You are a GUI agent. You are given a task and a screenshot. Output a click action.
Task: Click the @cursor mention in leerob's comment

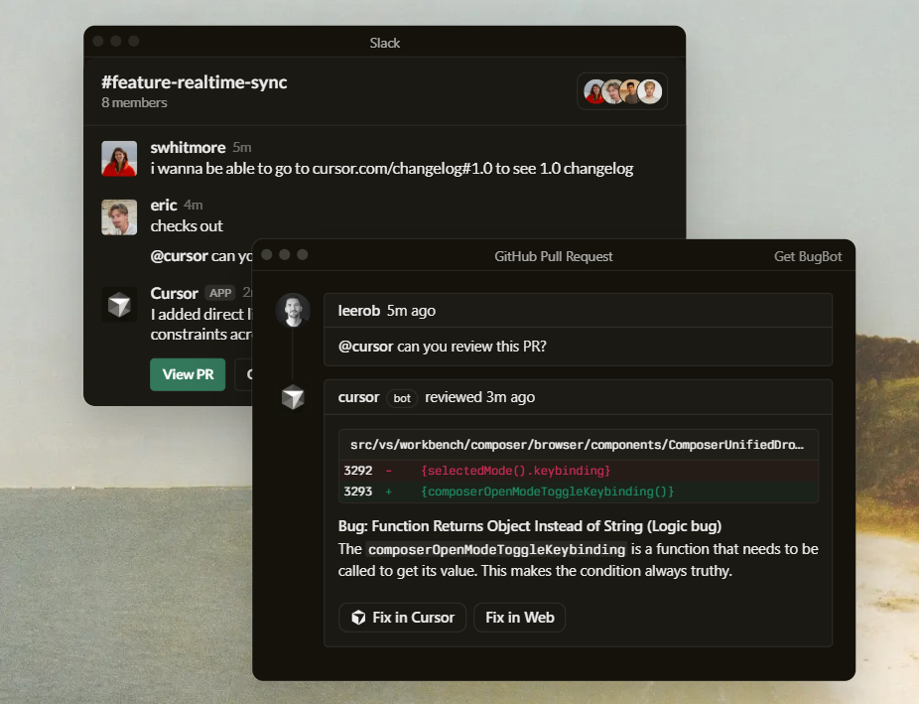tap(365, 347)
